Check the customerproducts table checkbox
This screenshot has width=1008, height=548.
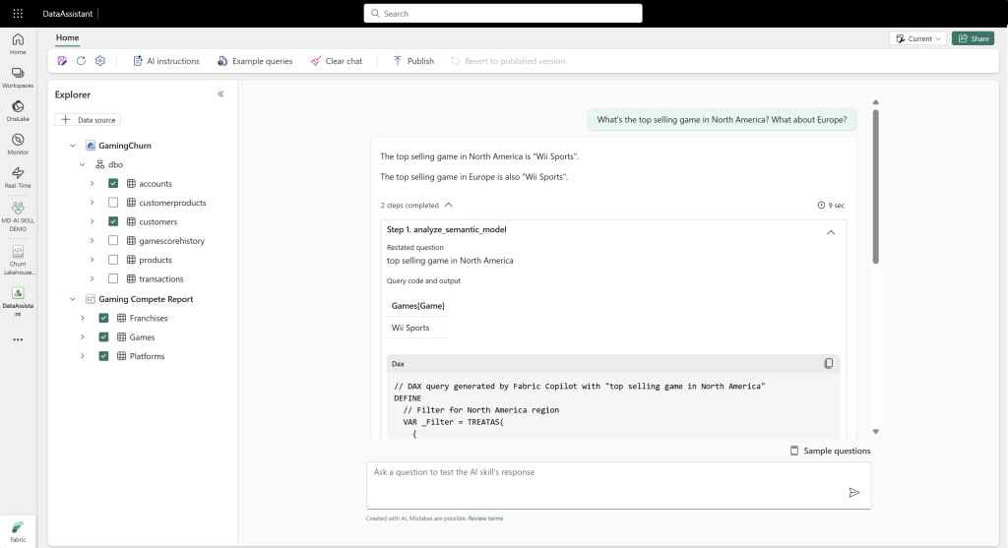113,203
